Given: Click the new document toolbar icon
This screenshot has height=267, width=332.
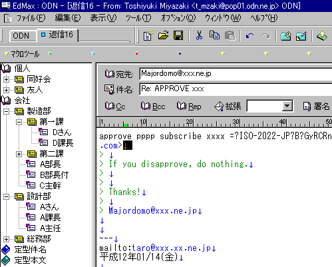Looking at the screenshot, I should (x=148, y=35).
